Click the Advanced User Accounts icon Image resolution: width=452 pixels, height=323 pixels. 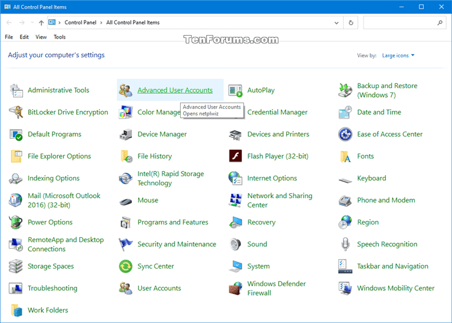pos(126,91)
